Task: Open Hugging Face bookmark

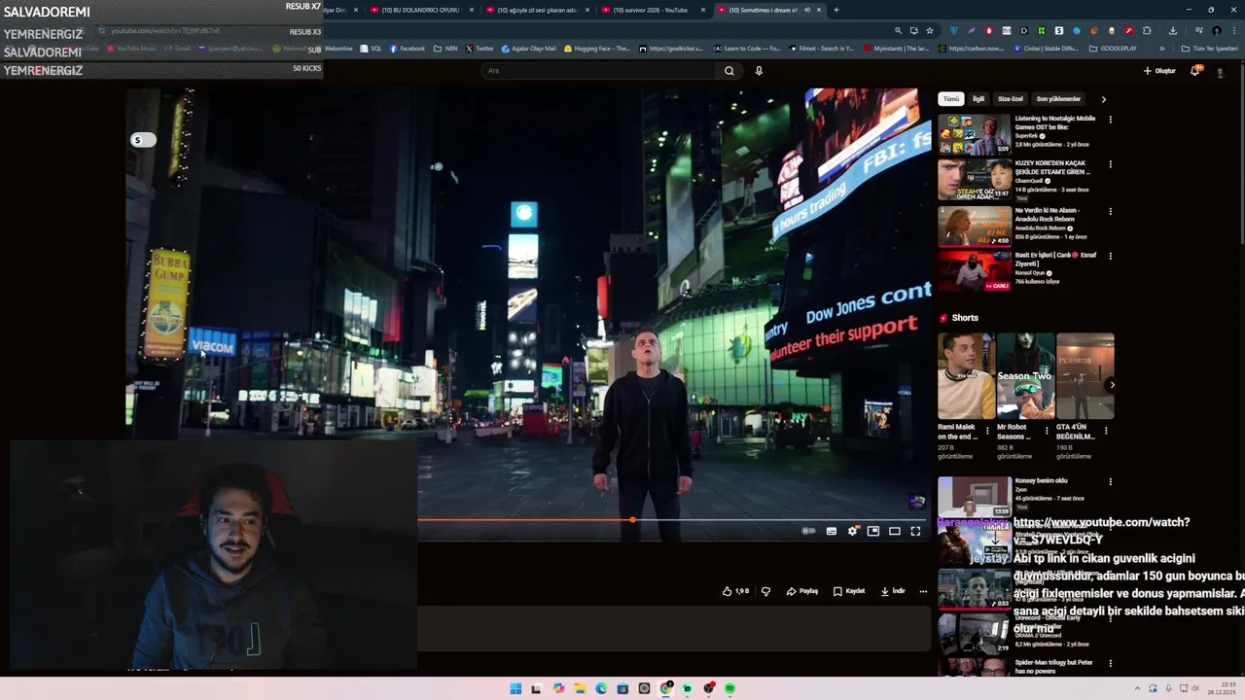Action: point(597,49)
